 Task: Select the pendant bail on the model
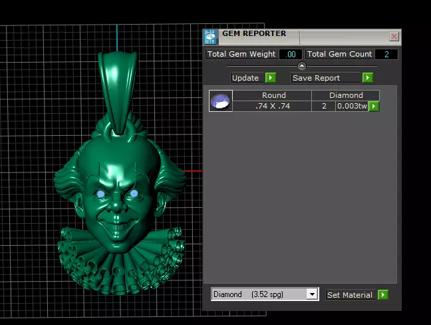point(118,92)
